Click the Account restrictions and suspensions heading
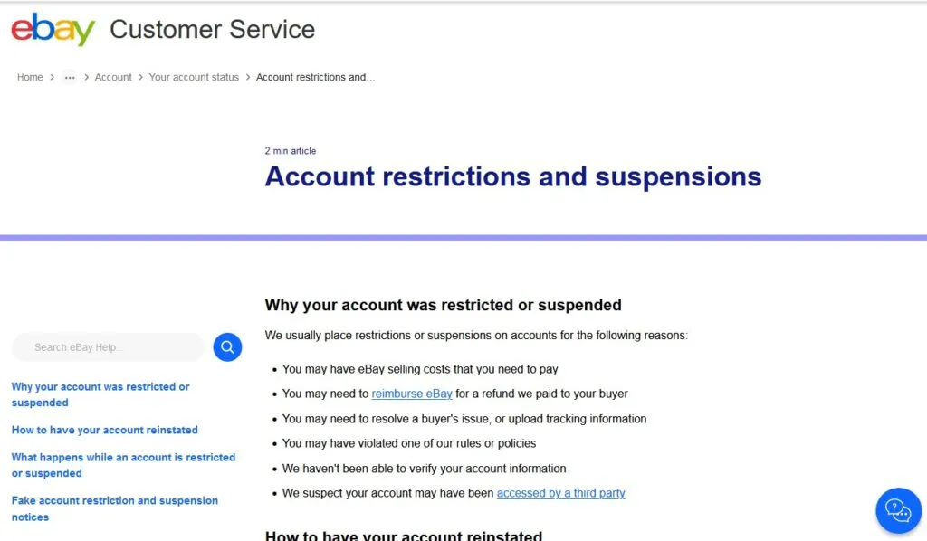Viewport: 927px width, 541px height. click(x=512, y=176)
